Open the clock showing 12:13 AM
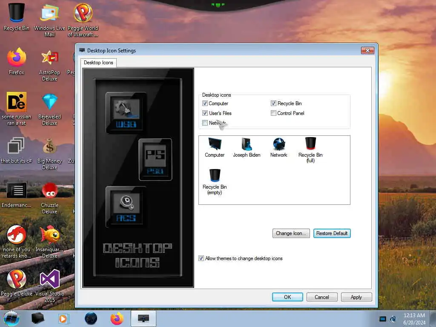This screenshot has width=436, height=327. (x=414, y=319)
